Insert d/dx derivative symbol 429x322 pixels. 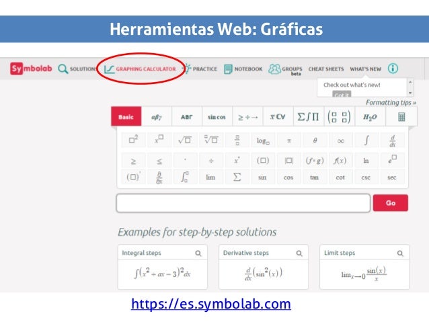(392, 140)
